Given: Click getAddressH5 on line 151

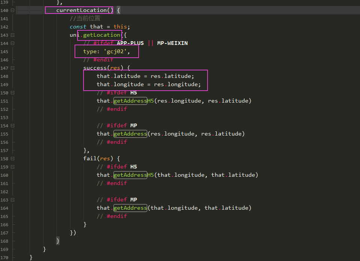Looking at the screenshot, I should coord(134,101).
